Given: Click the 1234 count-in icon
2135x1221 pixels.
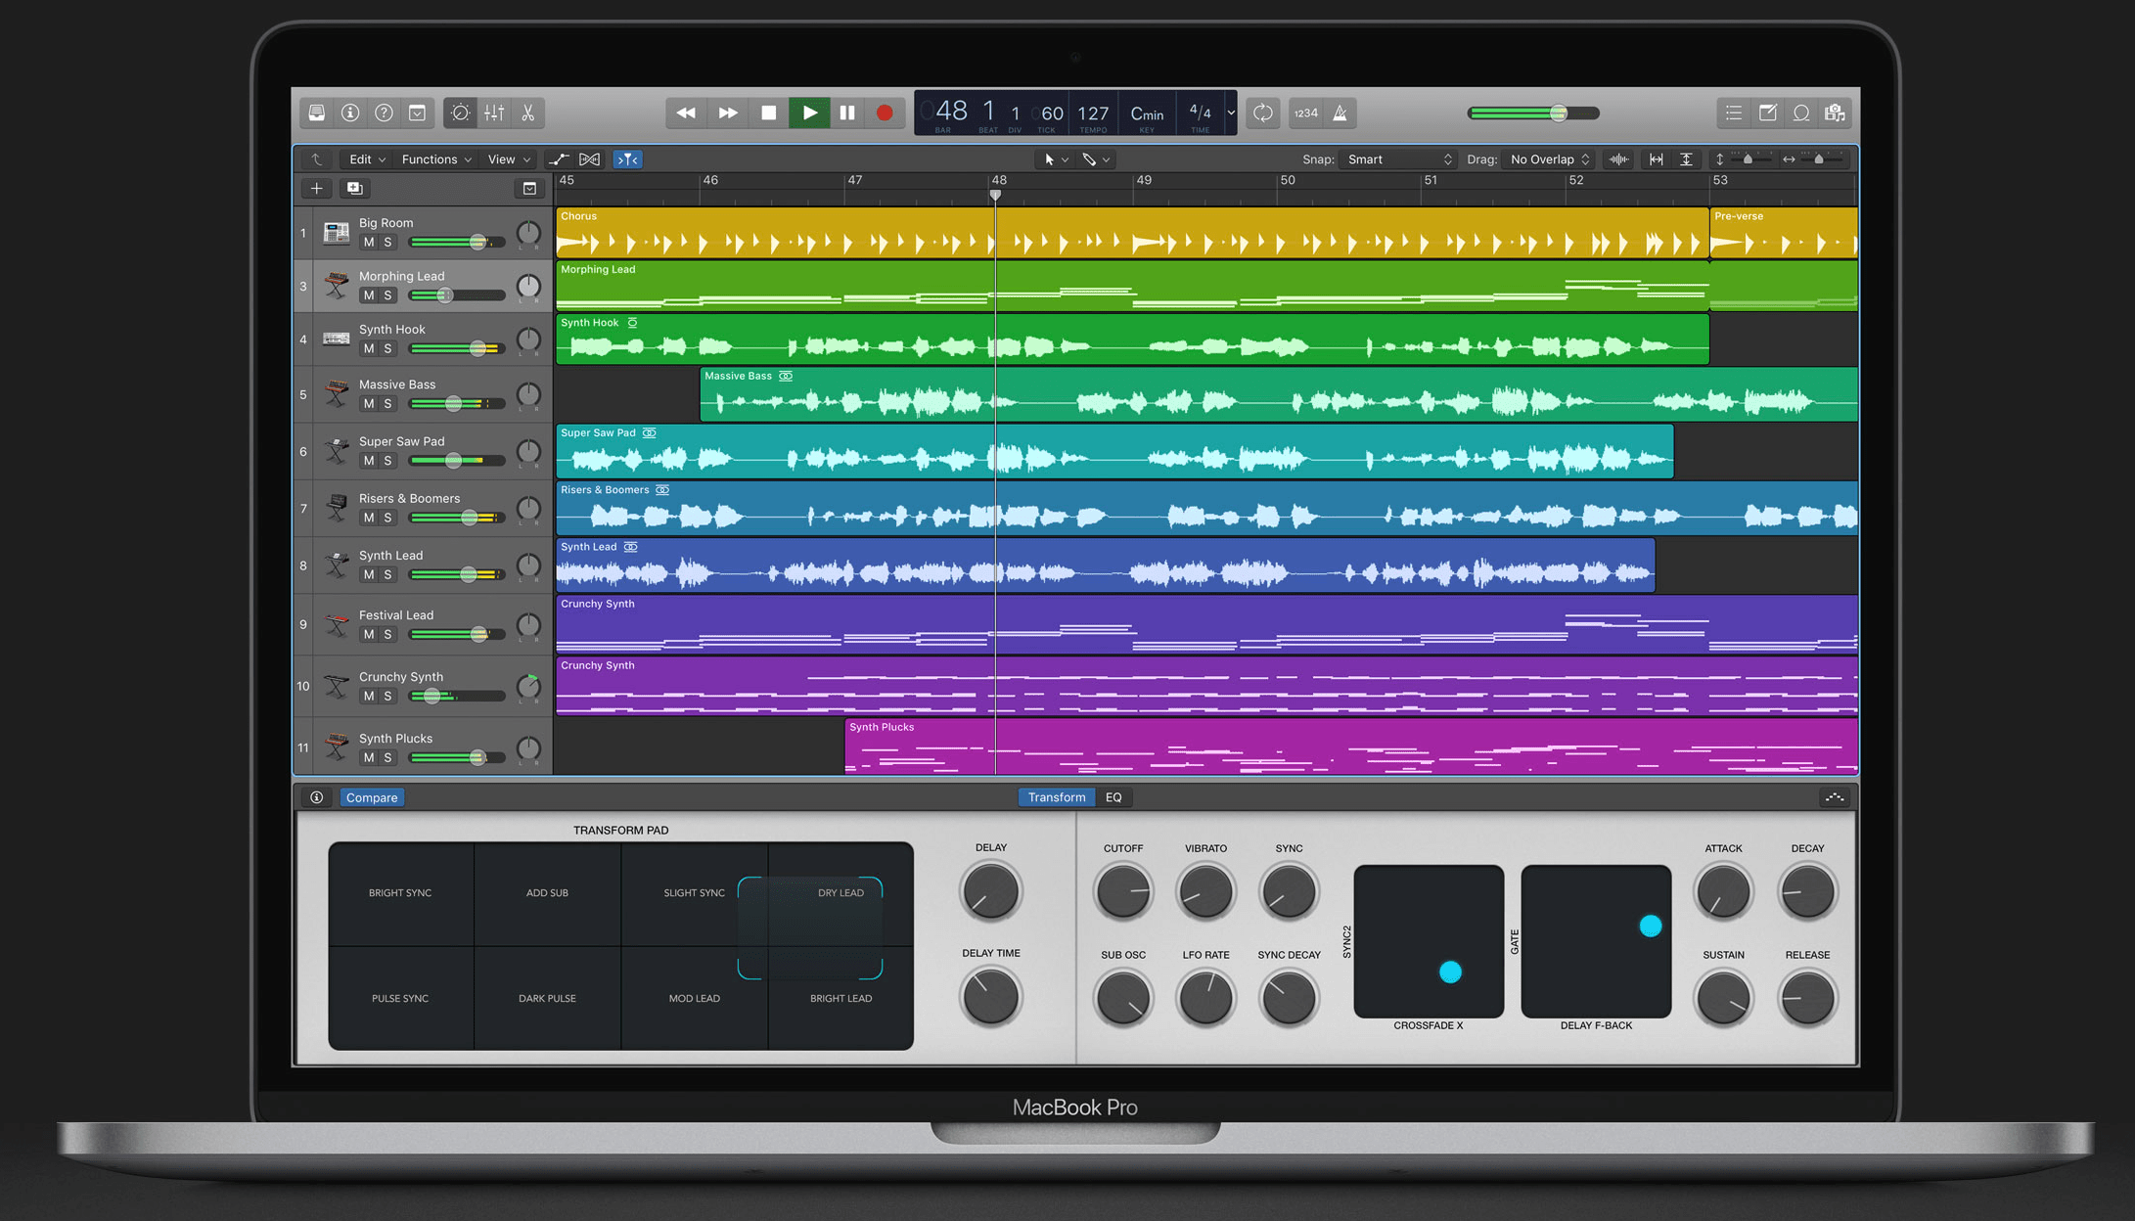Looking at the screenshot, I should [1306, 113].
